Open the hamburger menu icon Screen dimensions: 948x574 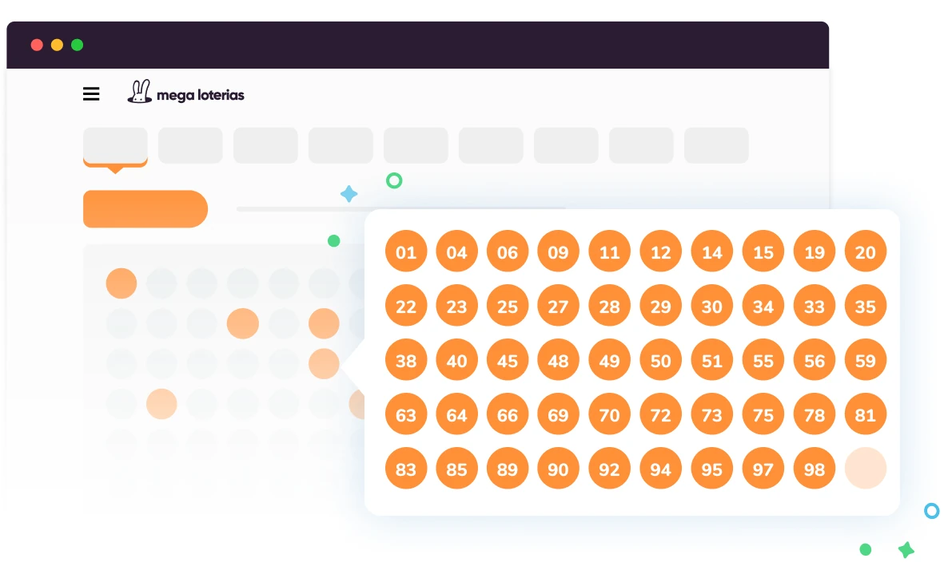(91, 94)
